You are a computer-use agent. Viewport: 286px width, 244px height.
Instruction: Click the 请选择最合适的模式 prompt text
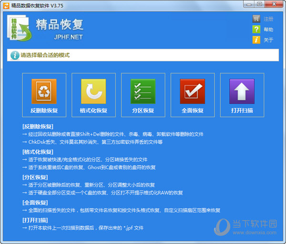[45, 55]
